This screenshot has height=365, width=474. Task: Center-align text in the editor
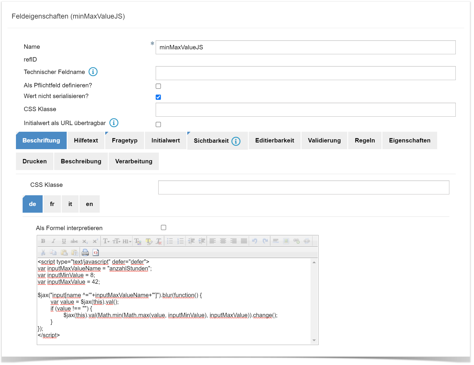(223, 241)
